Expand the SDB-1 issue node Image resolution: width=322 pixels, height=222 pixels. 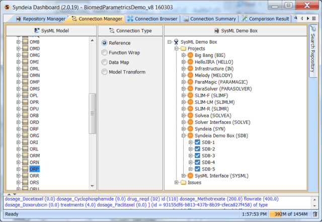[x=191, y=142]
